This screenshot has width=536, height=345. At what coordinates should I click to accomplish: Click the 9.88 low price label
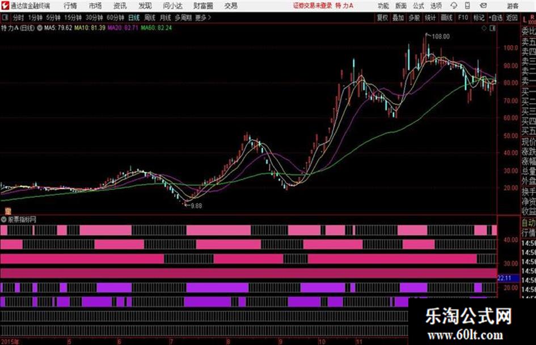196,206
